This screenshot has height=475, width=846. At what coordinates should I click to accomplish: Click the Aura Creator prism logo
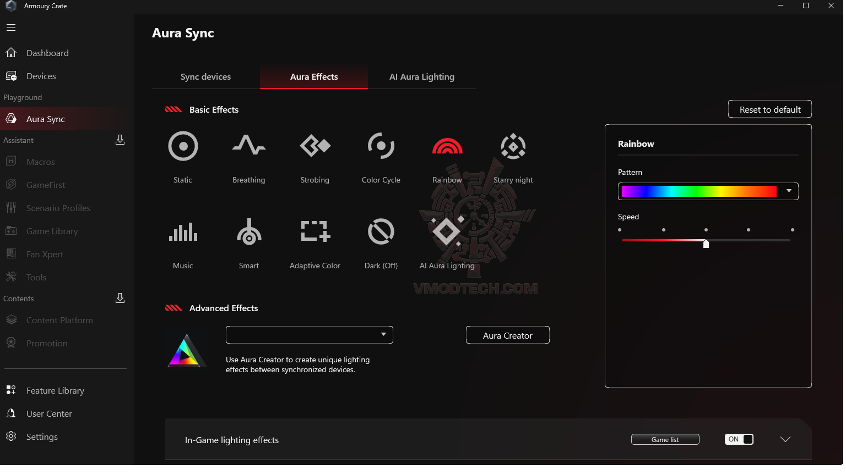[186, 350]
